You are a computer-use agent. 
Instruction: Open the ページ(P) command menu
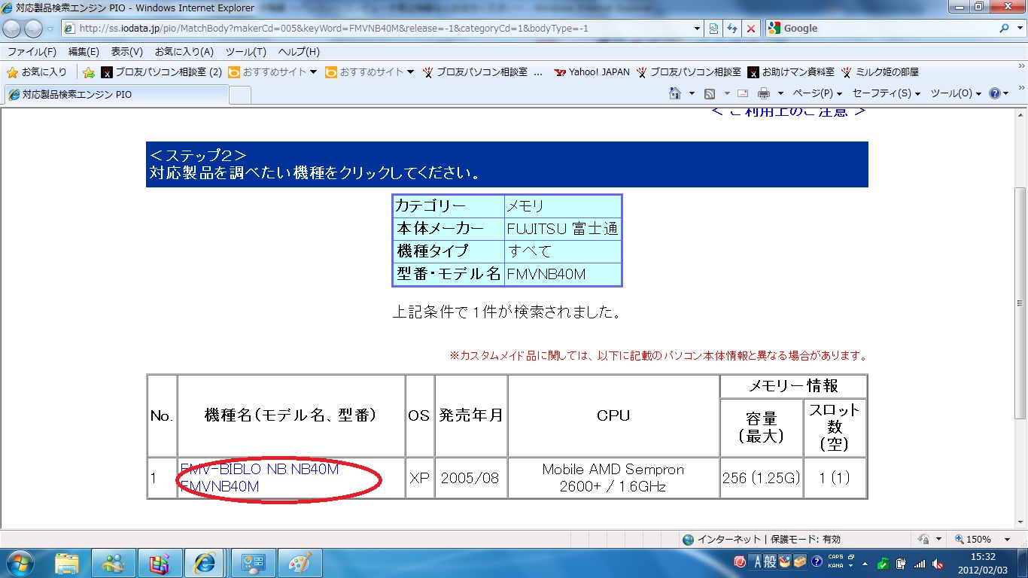coord(817,94)
